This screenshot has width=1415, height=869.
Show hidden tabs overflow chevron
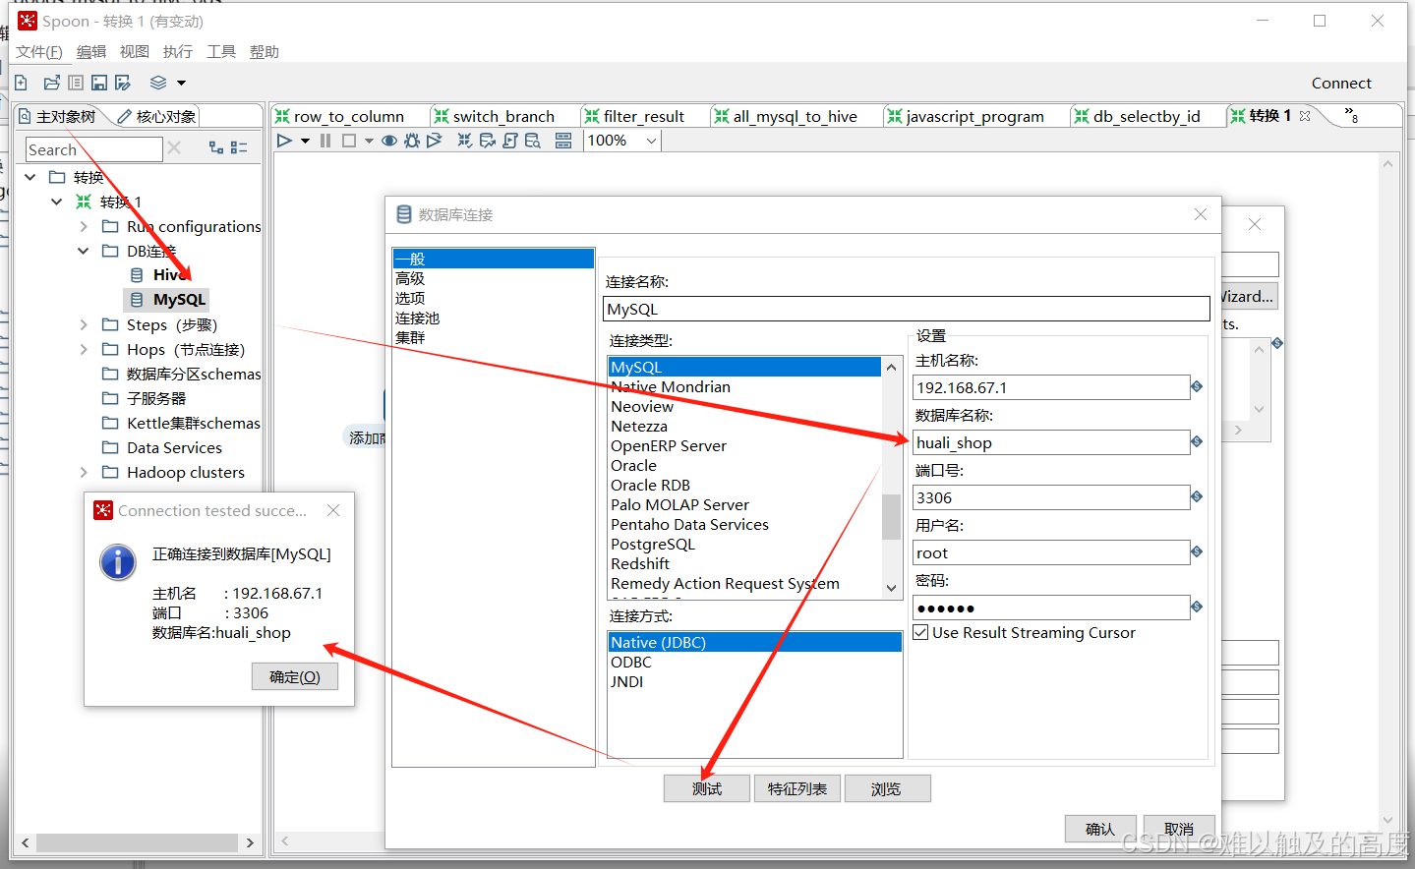(1352, 115)
